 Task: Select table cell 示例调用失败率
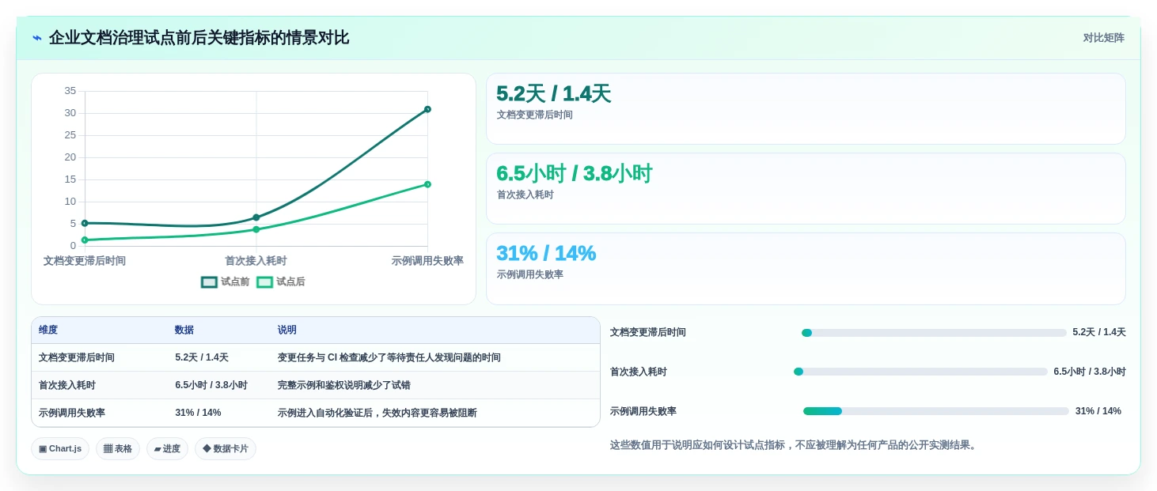72,414
